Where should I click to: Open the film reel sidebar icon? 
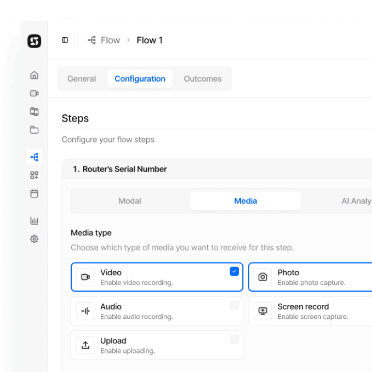coord(34,112)
